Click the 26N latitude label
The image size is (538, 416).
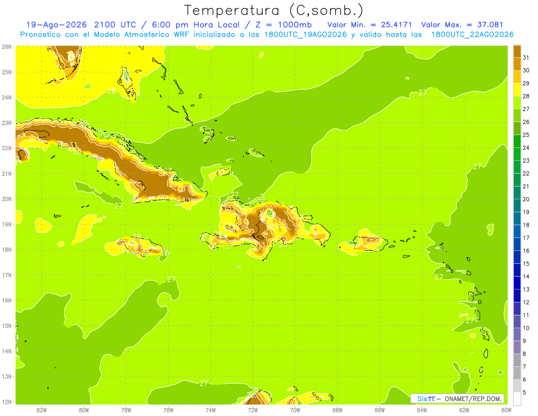tap(6, 47)
